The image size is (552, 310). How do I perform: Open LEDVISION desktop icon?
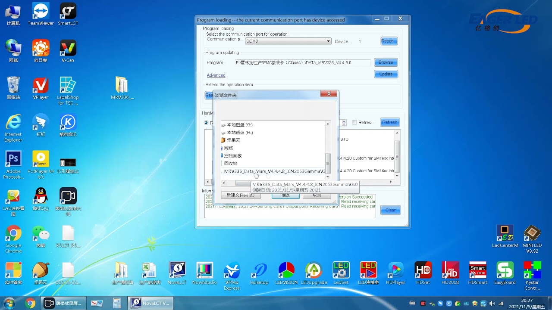(286, 273)
